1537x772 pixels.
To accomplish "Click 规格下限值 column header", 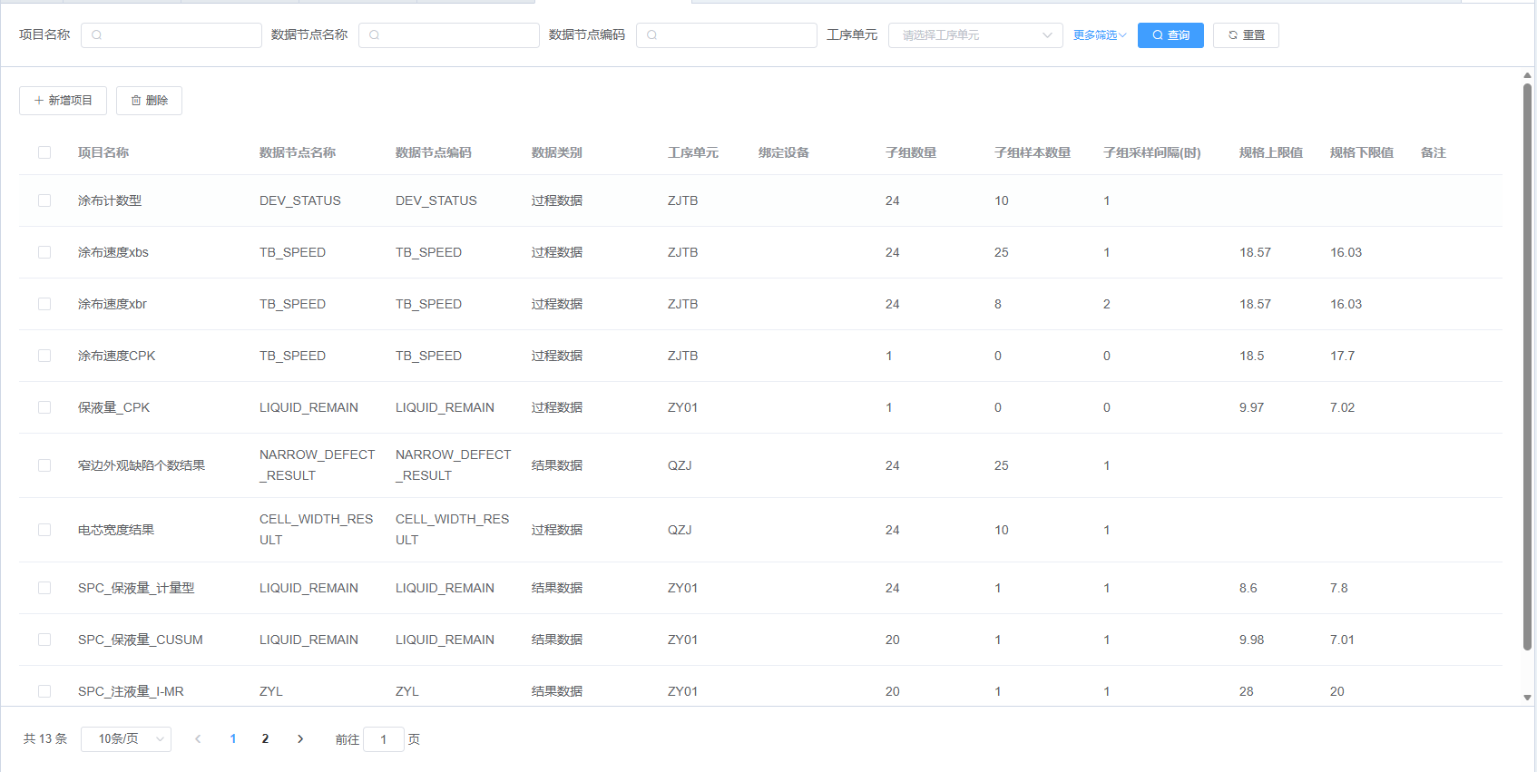I will click(1362, 152).
